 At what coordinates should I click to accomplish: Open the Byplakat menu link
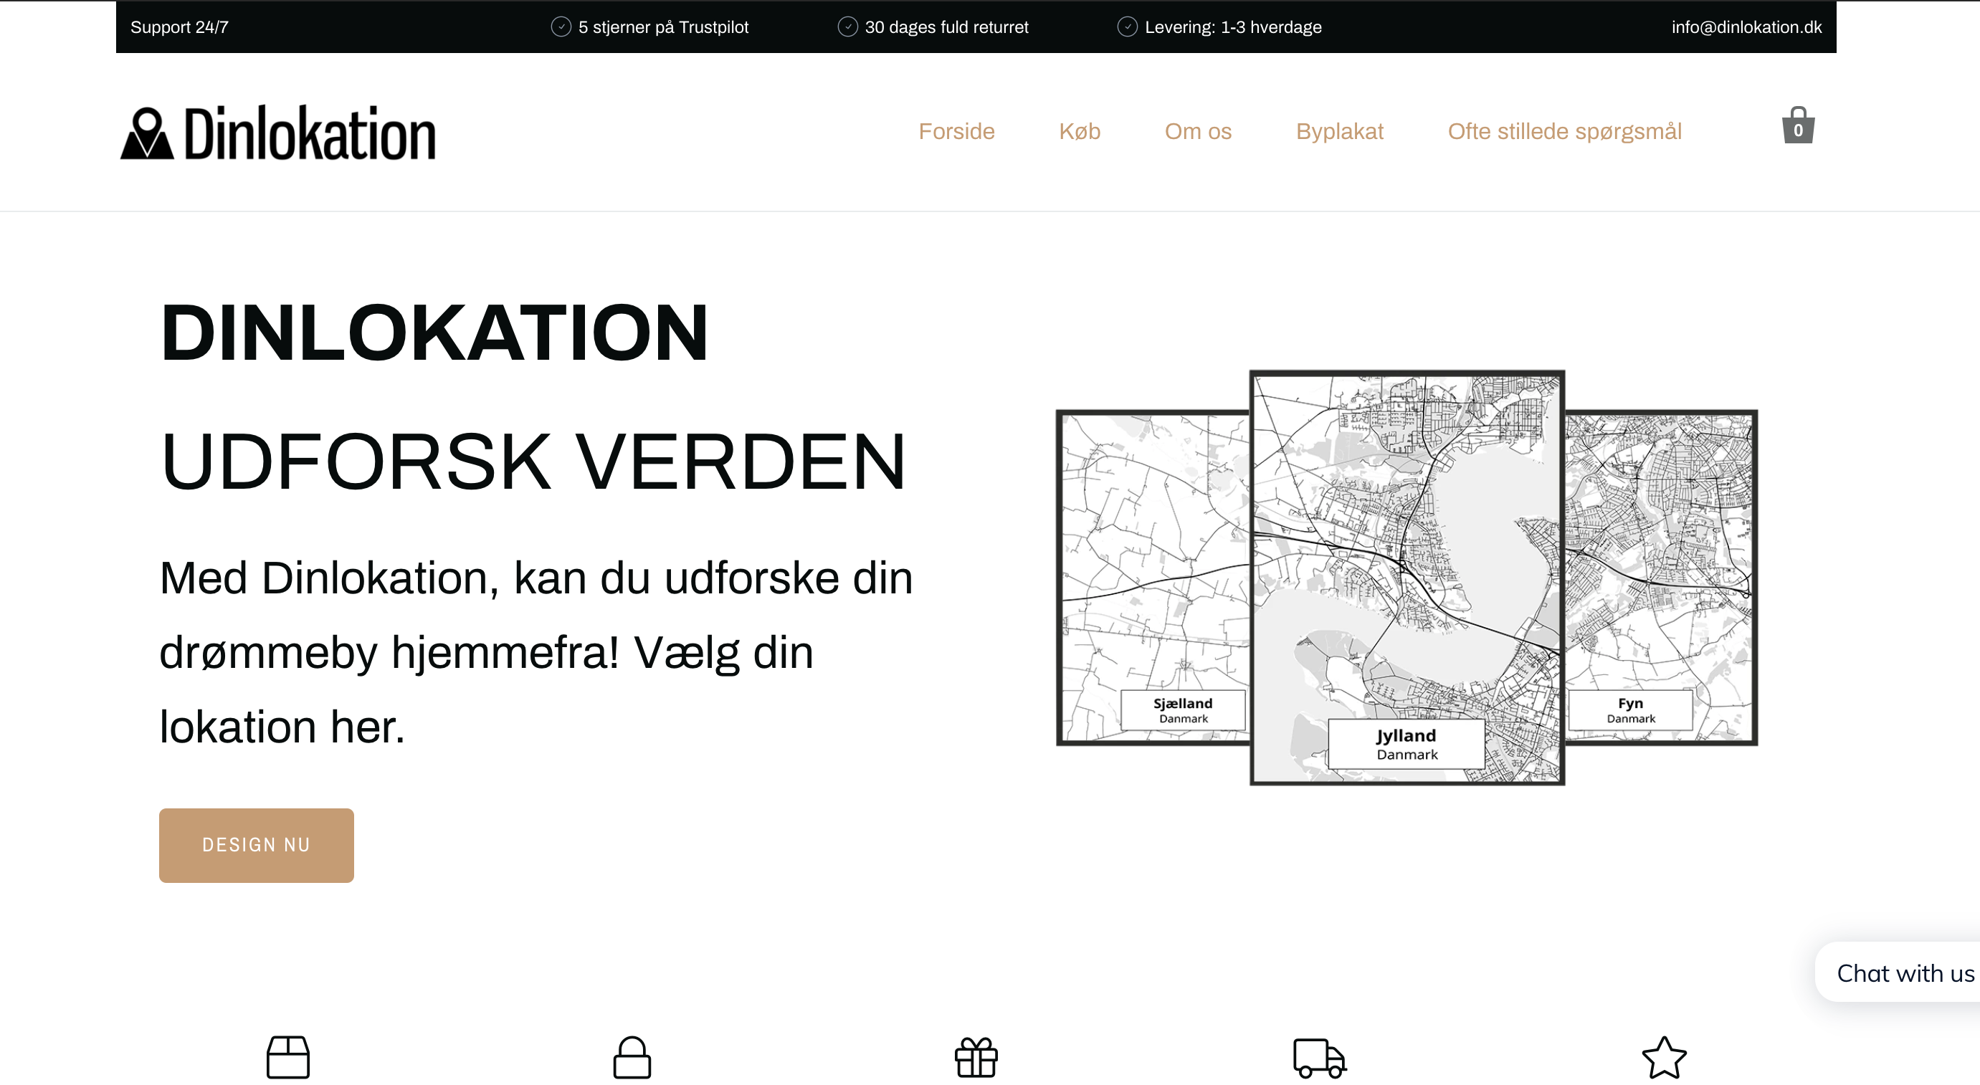point(1339,131)
